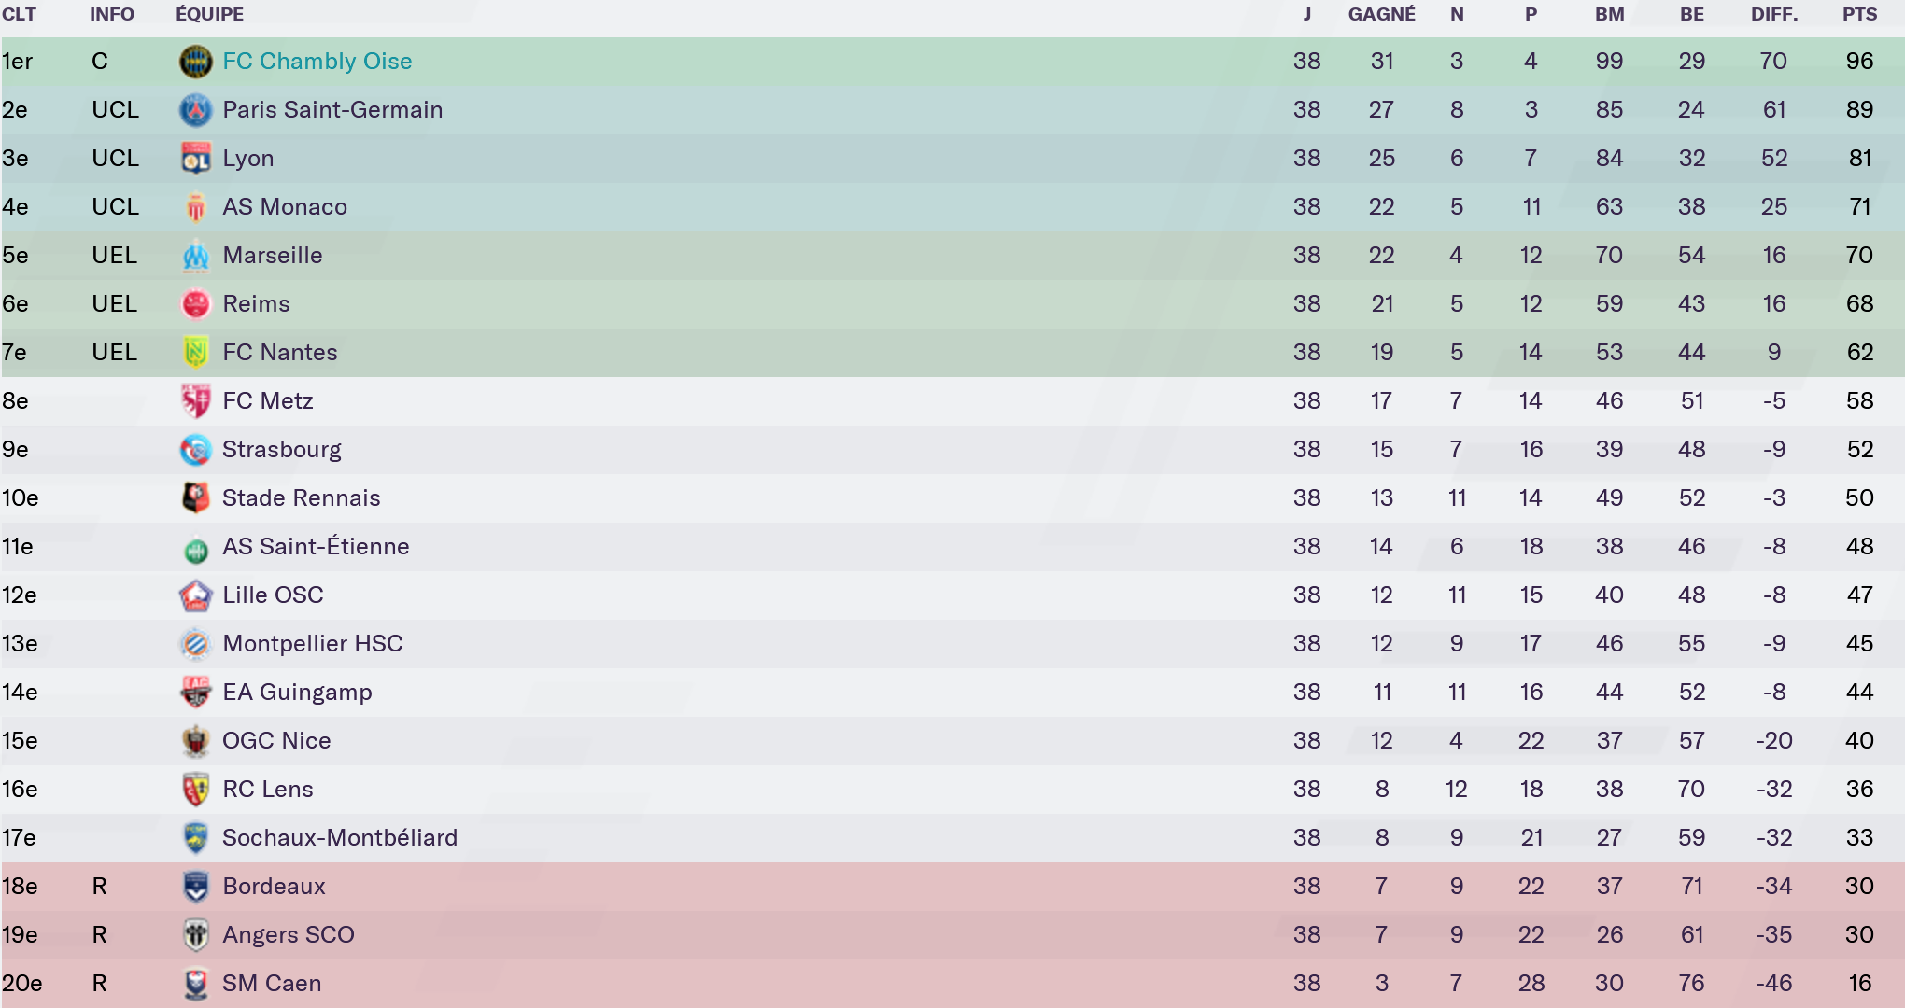The image size is (1905, 1008).
Task: Select the Sochaux-Montbéliard team name
Action: (340, 838)
